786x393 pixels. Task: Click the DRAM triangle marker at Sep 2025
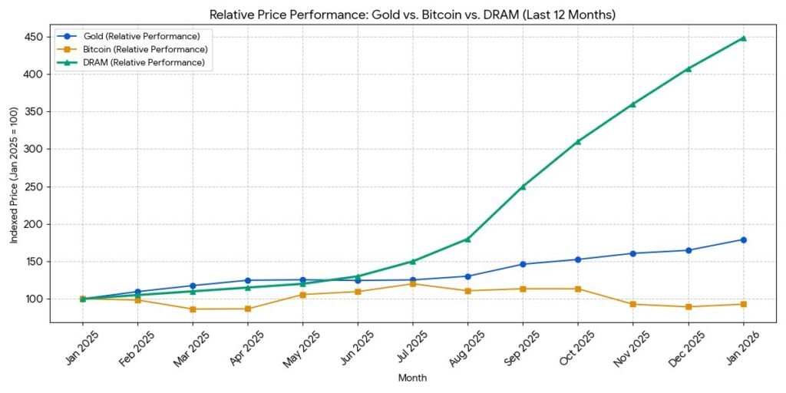click(523, 187)
